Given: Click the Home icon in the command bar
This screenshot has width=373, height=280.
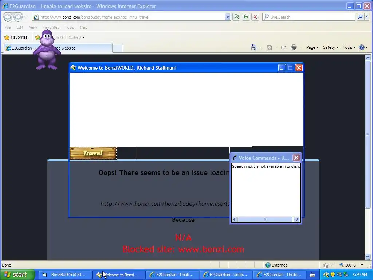Looking at the screenshot, I should pyautogui.click(x=254, y=47).
